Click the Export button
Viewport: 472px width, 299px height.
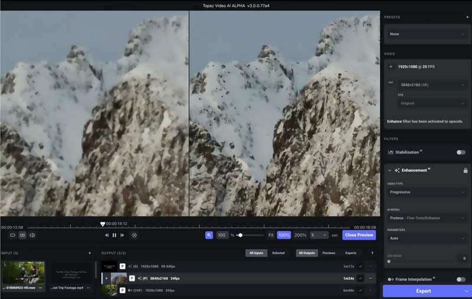tap(422, 291)
